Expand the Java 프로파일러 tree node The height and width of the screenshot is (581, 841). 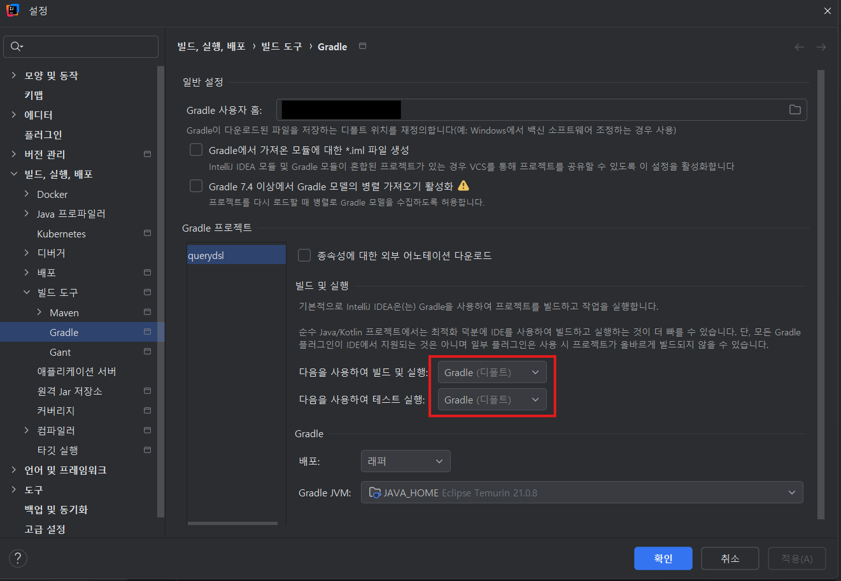[27, 213]
